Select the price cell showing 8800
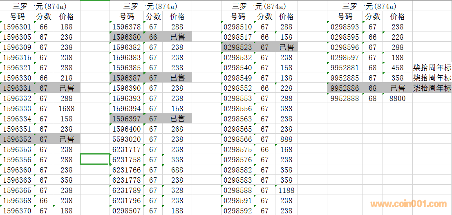 [397, 99]
